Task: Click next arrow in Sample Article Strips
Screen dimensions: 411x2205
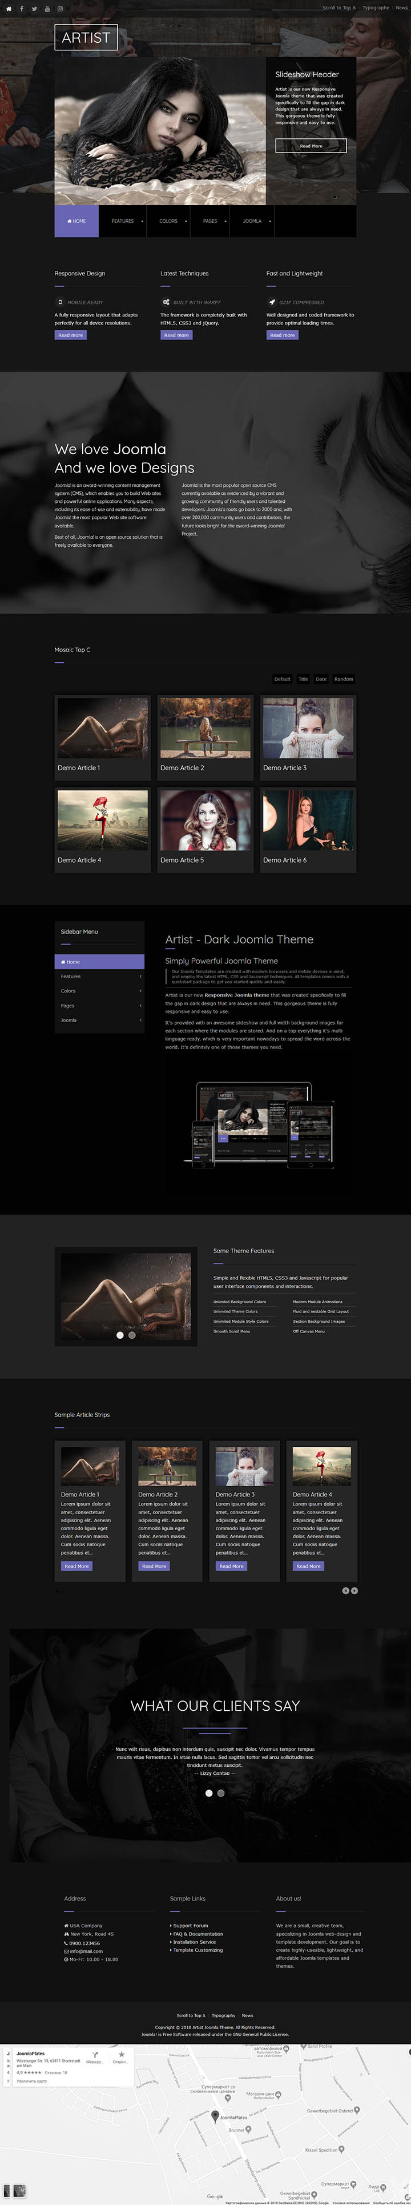Action: 354,1590
